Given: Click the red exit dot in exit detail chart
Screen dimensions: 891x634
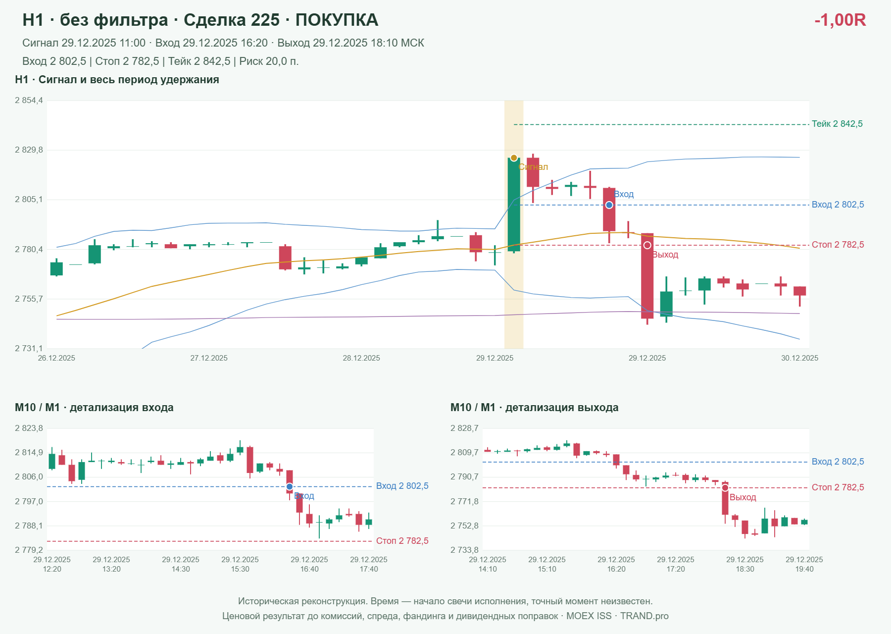Looking at the screenshot, I should coord(725,488).
